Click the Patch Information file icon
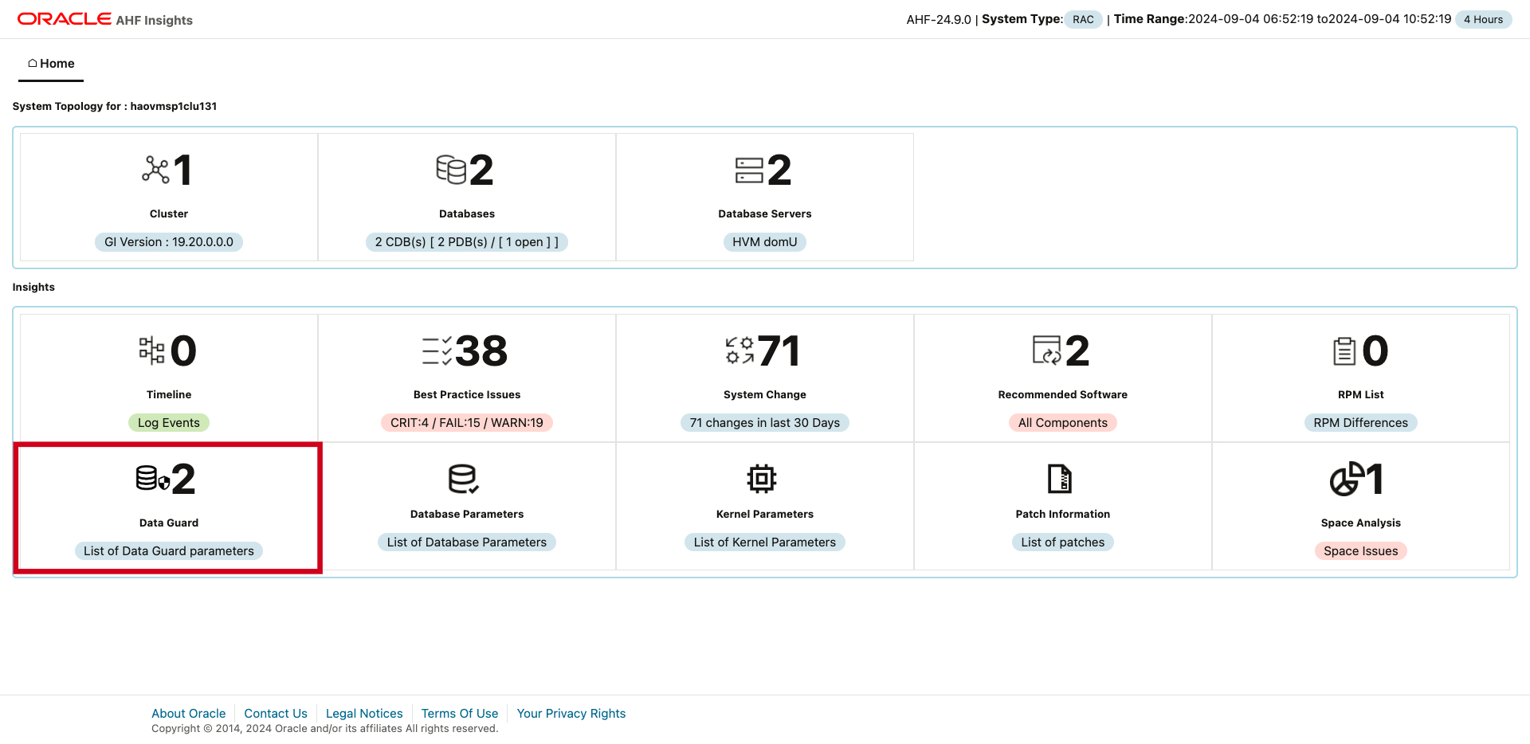The image size is (1530, 744). (1061, 479)
